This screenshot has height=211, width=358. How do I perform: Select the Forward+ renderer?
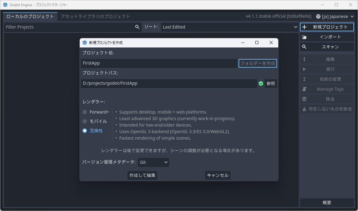[x=96, y=112]
